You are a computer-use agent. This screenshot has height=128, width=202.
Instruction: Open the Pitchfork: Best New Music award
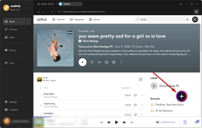(167, 105)
